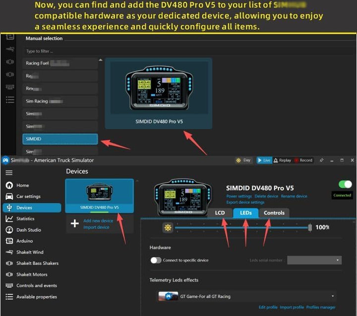Click the ShakeIt Wind icon
The height and width of the screenshot is (316, 357).
click(x=9, y=252)
